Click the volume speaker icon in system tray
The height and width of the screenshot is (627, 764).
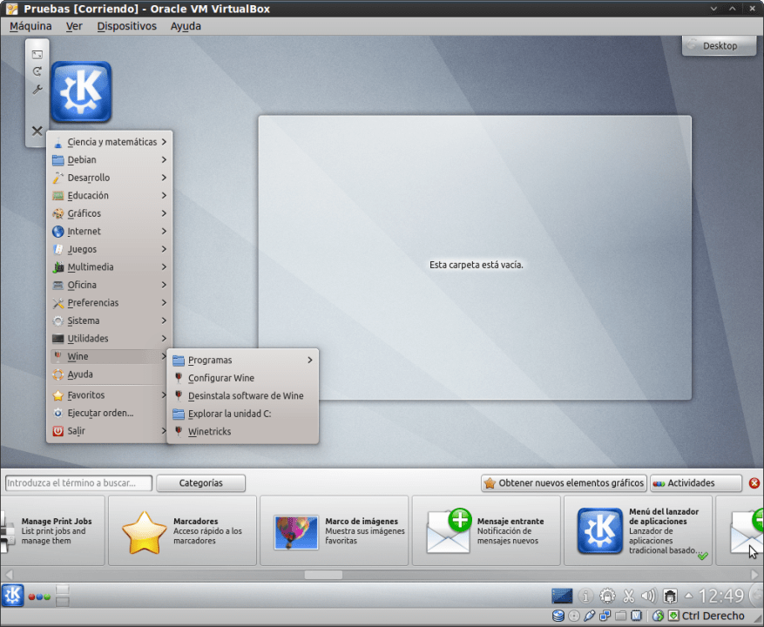(648, 597)
